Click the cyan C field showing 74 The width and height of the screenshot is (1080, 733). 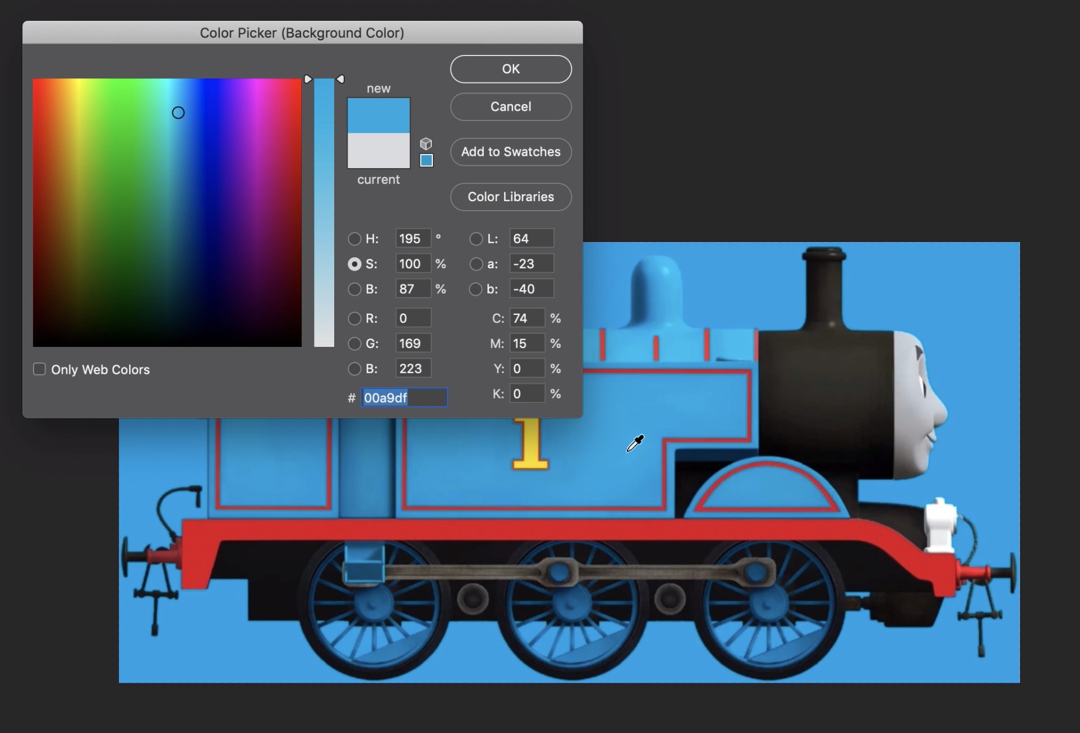click(x=527, y=318)
